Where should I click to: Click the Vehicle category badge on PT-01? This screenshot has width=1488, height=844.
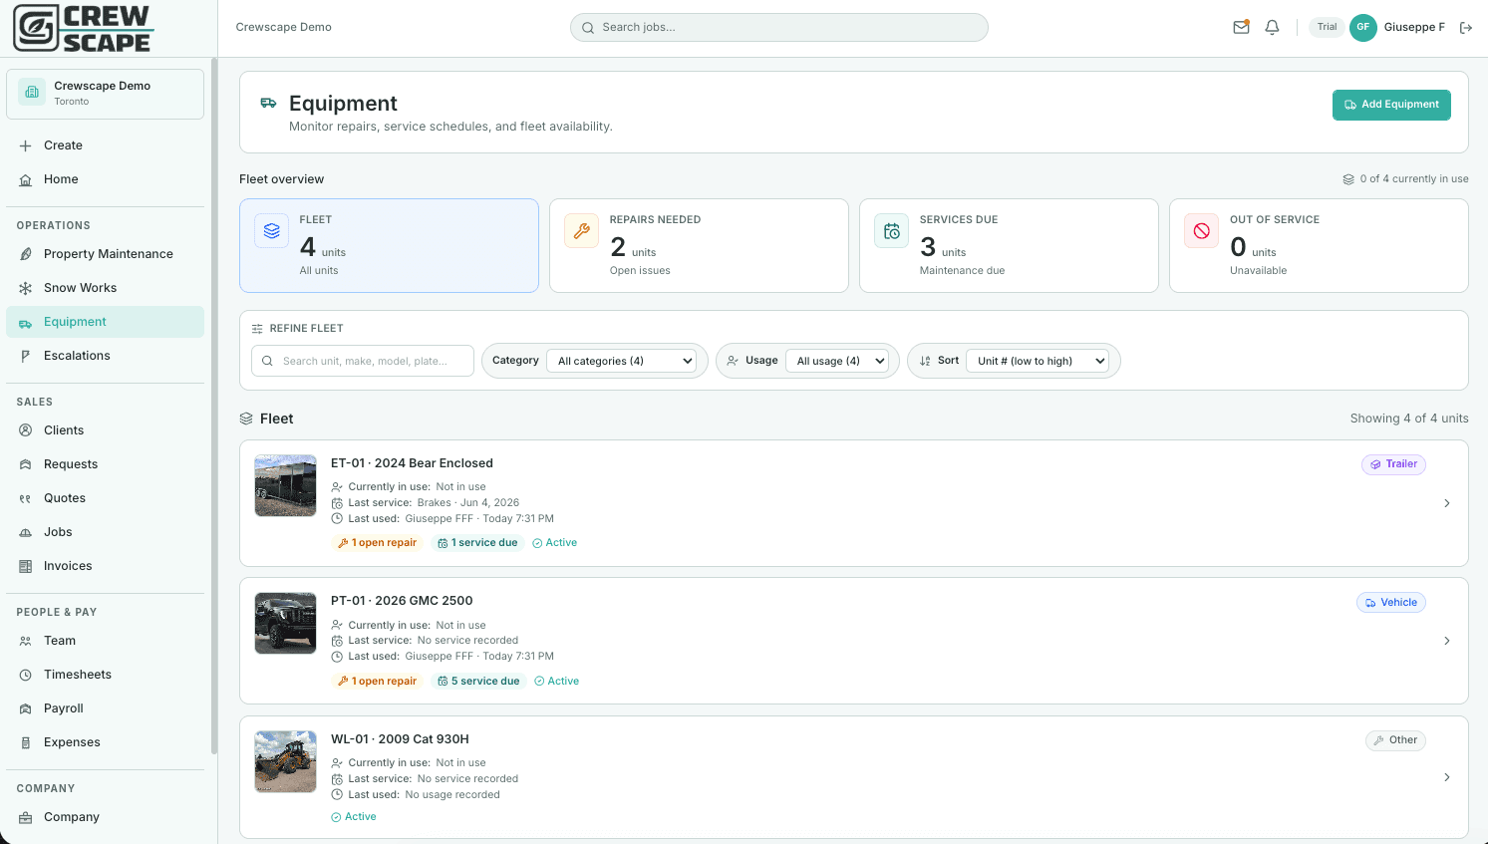click(1391, 603)
